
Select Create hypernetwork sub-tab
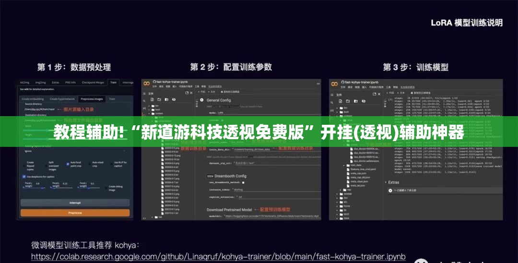click(x=62, y=99)
